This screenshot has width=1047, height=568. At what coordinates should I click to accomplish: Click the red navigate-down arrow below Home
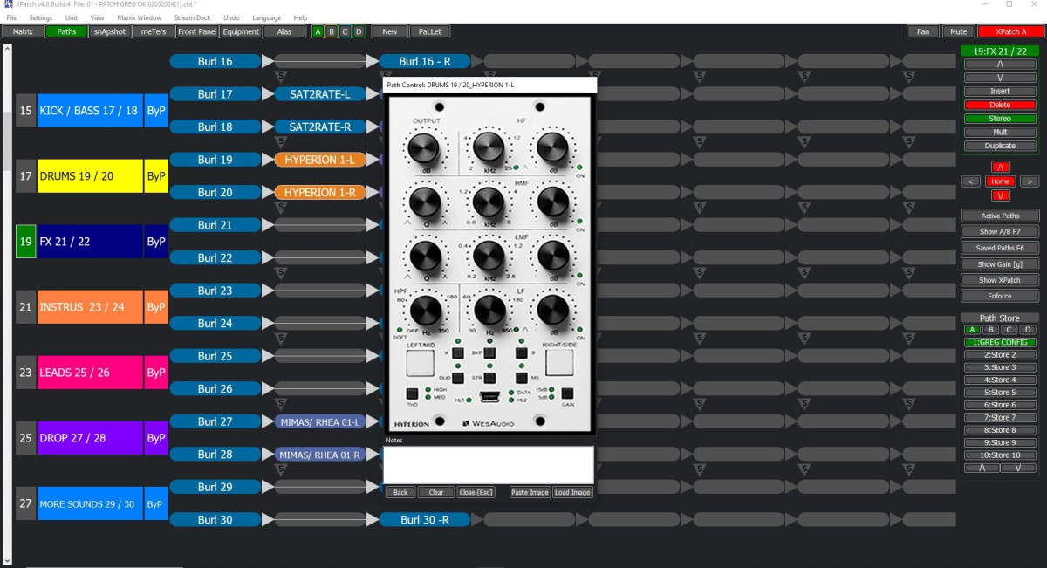click(x=1000, y=195)
